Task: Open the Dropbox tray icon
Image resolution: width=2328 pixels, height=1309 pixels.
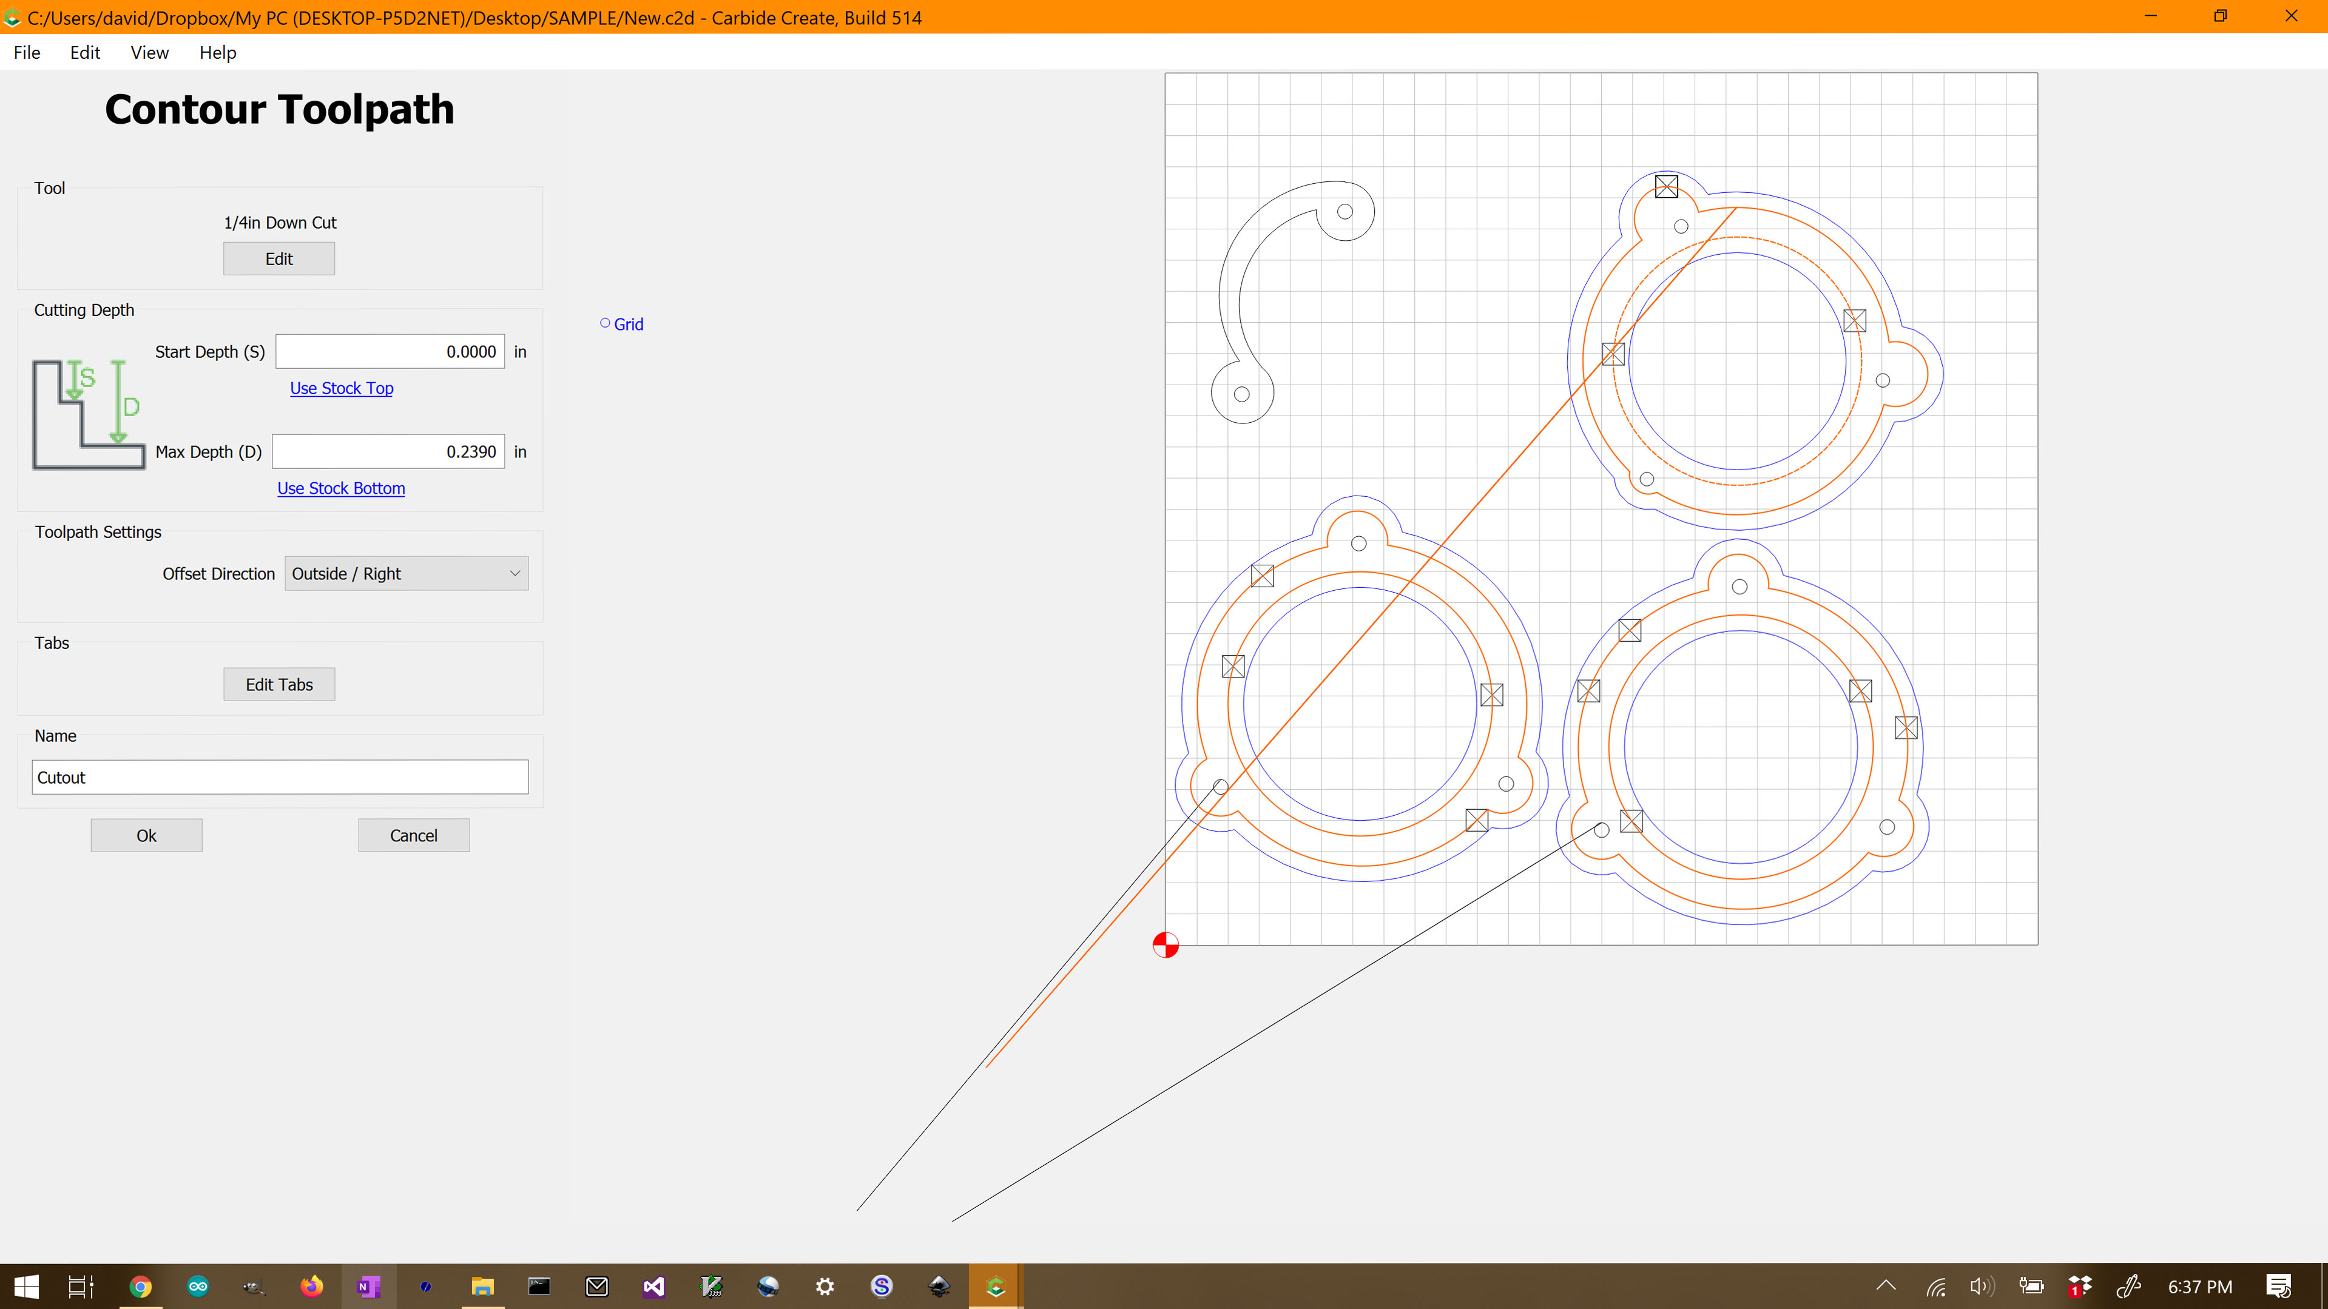Action: coord(2079,1287)
